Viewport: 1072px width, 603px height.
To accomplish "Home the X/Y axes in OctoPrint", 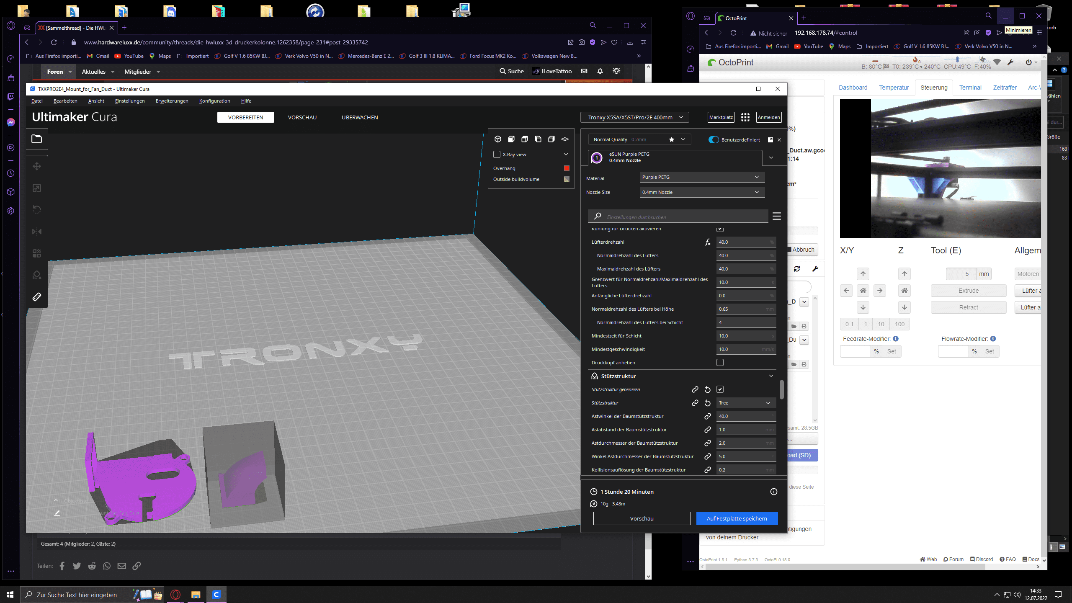I will pos(863,291).
